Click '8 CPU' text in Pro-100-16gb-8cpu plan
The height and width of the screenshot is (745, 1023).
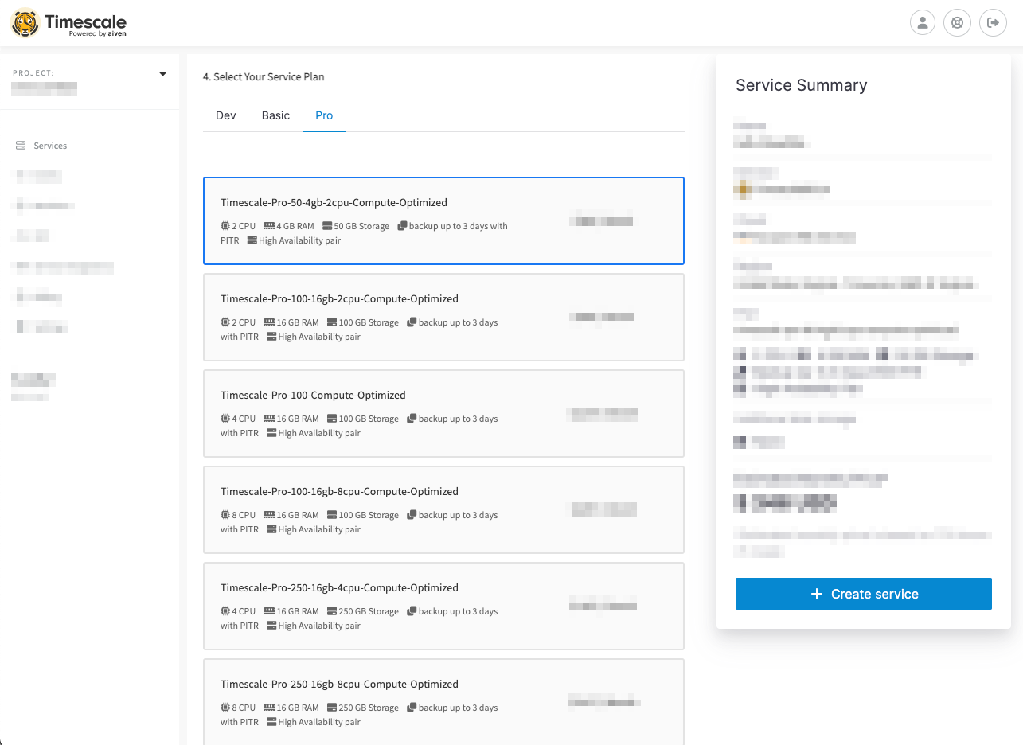(244, 515)
